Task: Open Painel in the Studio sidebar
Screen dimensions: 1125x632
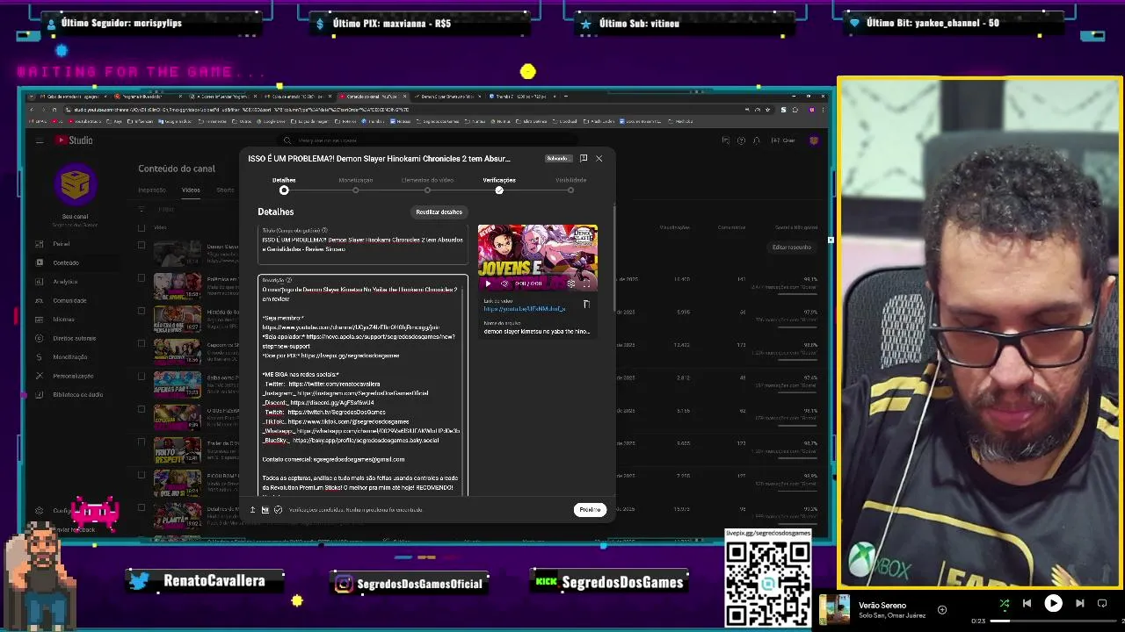Action: pos(62,244)
